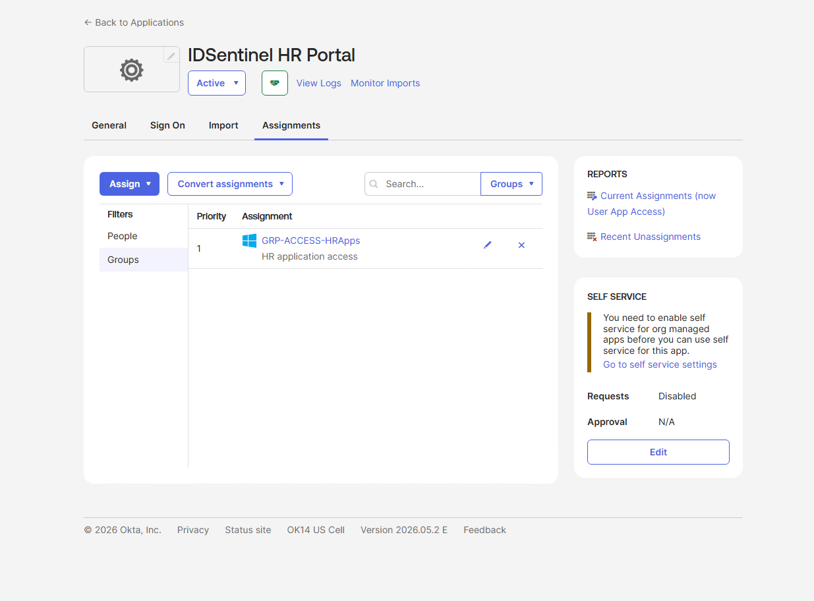Open Monitor Imports link
Screen dimensions: 814x601
(x=385, y=83)
